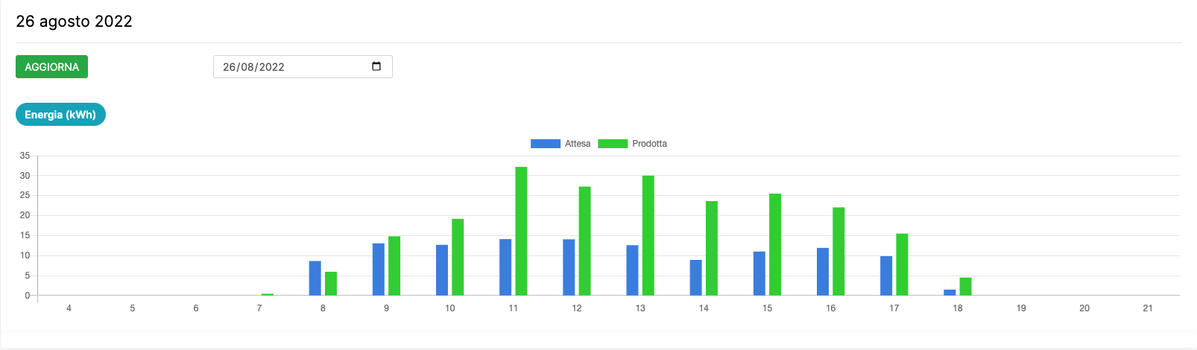
Task: Click the blue Attesa bar at hour 11
Action: click(505, 267)
